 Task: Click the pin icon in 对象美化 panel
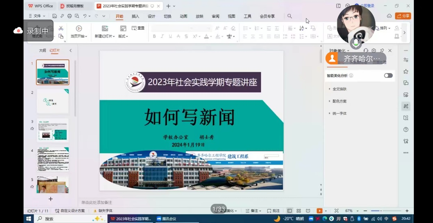pos(382,51)
